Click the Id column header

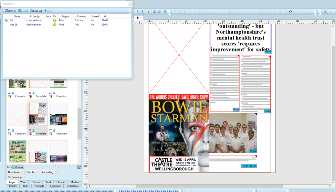(105, 16)
